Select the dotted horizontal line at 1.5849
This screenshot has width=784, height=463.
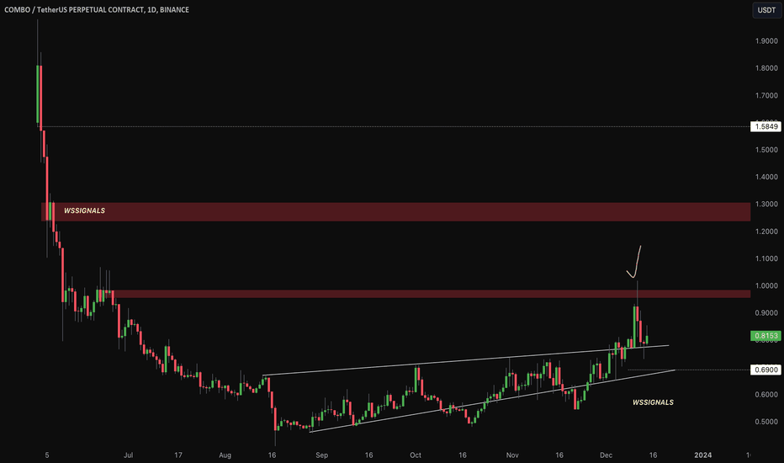tap(395, 126)
